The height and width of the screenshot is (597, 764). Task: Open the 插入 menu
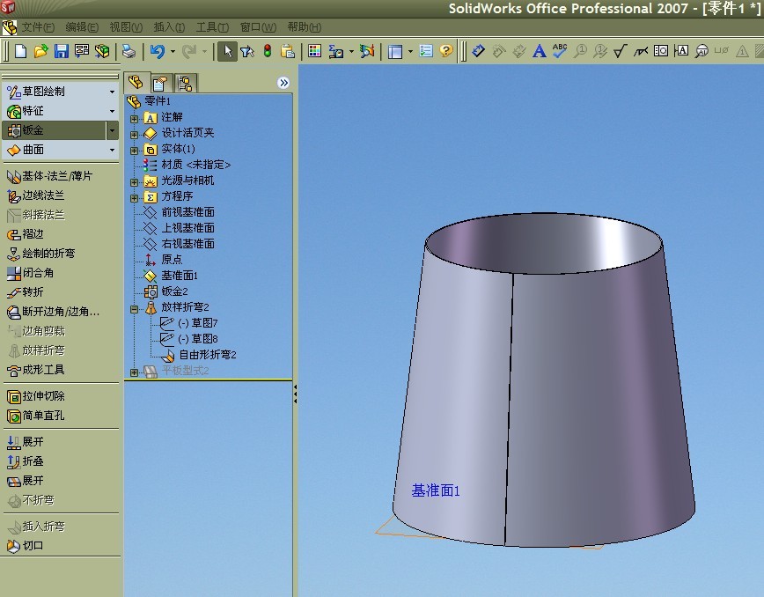coord(169,27)
